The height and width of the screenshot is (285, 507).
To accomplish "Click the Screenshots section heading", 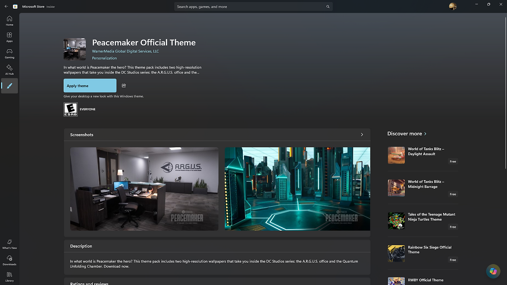I will pyautogui.click(x=82, y=135).
